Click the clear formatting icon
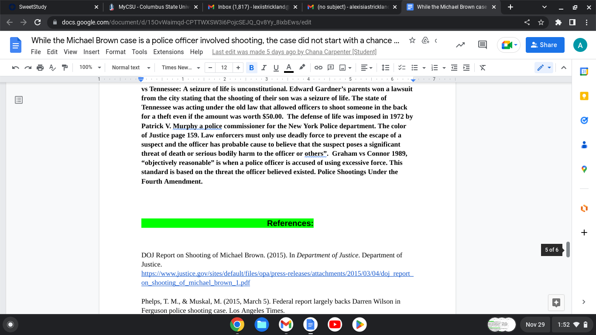Screen dimensions: 596x335 pos(483,68)
